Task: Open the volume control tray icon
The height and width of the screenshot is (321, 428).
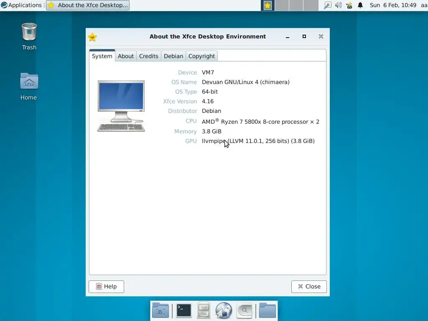Action: tap(338, 5)
